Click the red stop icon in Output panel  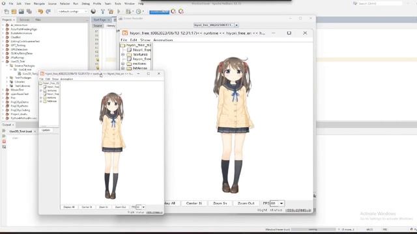click(4, 142)
